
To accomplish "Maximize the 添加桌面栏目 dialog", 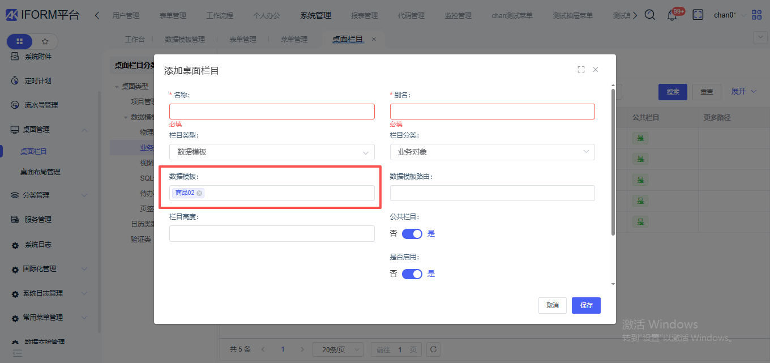I will [x=581, y=70].
